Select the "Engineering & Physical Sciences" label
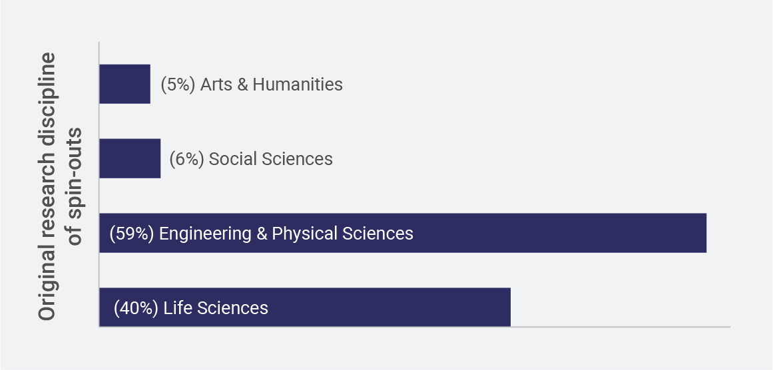773x370 pixels. tap(286, 234)
